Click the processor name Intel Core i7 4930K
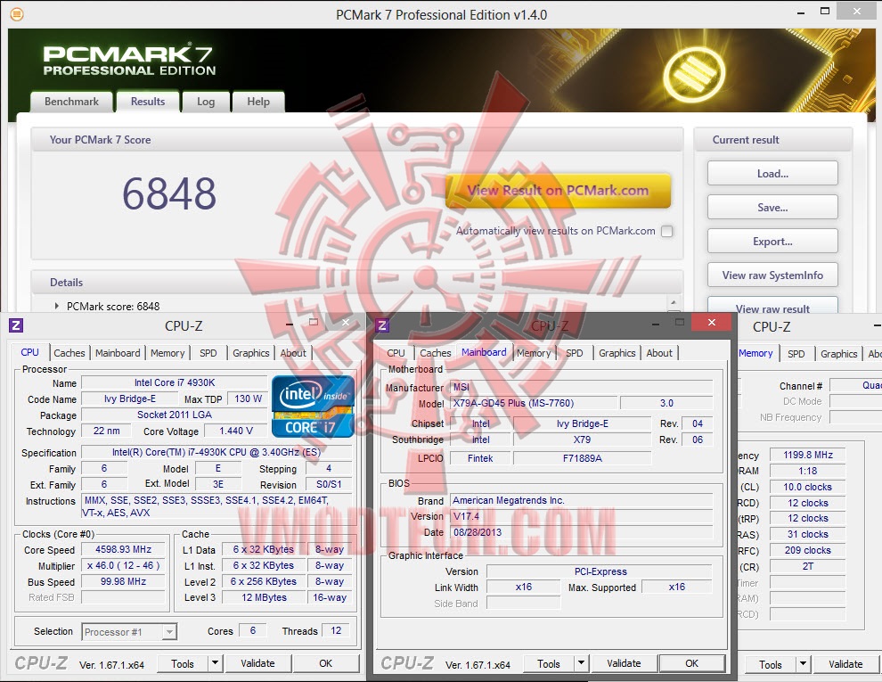 (175, 382)
